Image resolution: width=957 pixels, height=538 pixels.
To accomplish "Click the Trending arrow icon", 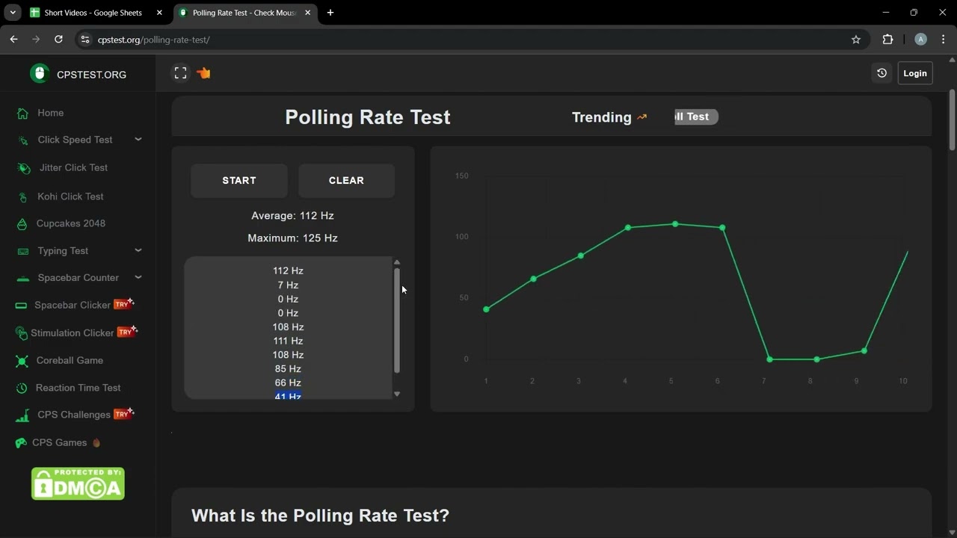I will point(641,117).
